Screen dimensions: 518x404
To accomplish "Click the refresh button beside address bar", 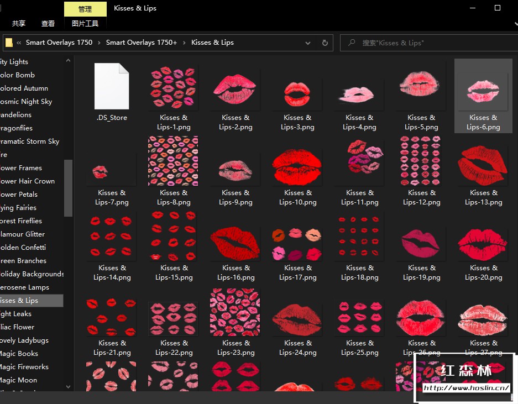I will click(325, 43).
